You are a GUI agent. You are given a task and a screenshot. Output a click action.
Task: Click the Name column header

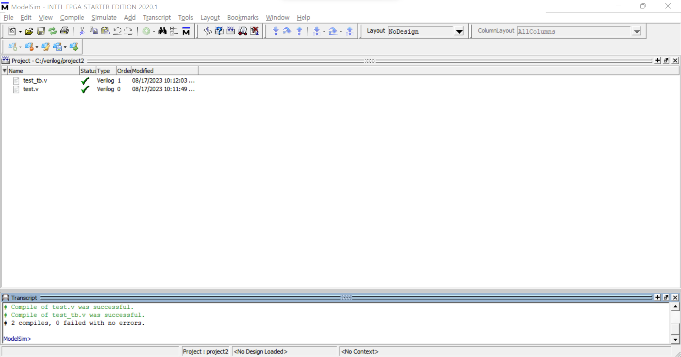(44, 71)
